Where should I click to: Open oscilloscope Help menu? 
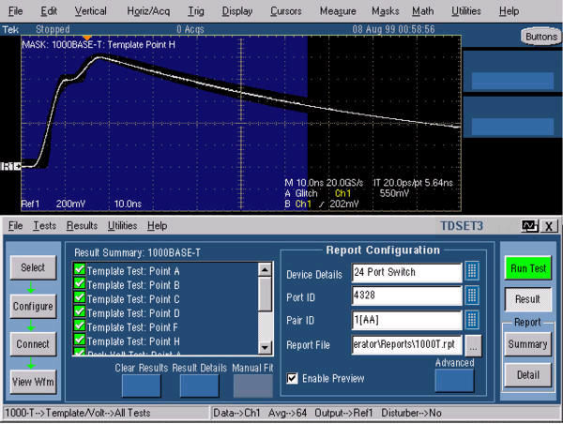509,11
